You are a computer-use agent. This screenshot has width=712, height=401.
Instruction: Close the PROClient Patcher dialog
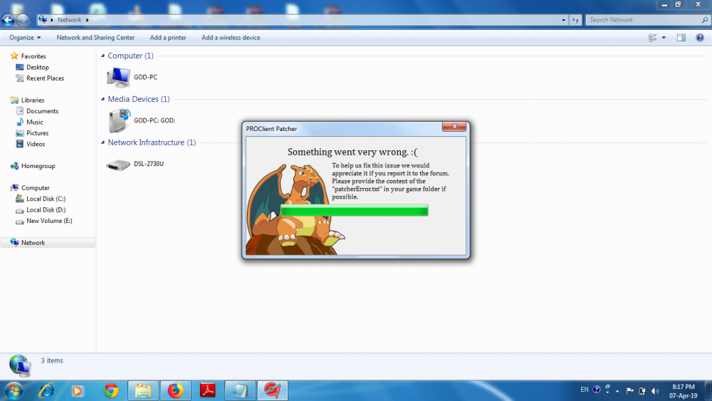(454, 128)
